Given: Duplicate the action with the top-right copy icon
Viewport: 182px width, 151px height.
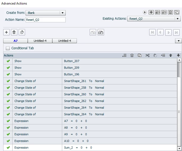Looking at the screenshot, I should tap(177, 12).
